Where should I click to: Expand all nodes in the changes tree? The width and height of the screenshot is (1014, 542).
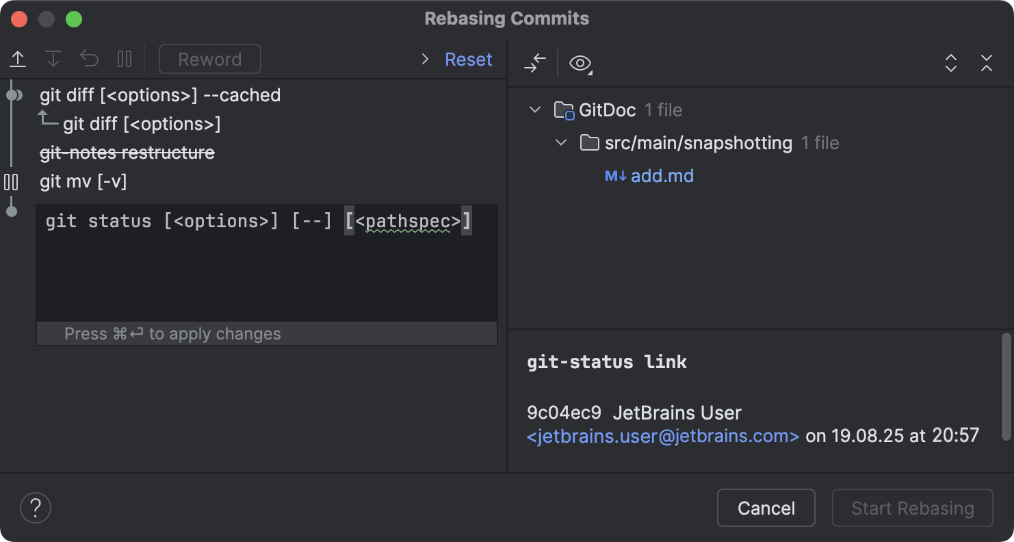(951, 63)
